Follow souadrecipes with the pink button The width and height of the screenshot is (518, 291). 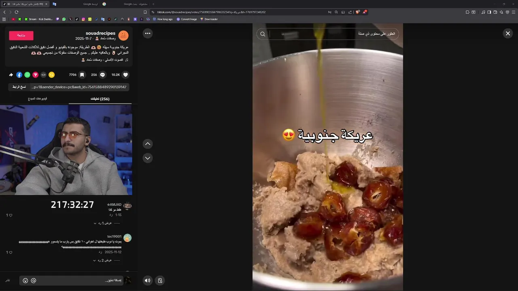point(21,36)
